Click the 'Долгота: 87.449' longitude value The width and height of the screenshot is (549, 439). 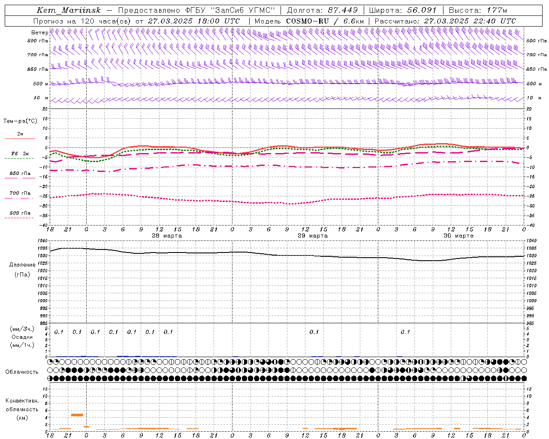(x=323, y=10)
